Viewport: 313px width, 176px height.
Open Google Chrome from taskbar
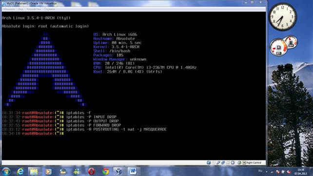pos(106,172)
